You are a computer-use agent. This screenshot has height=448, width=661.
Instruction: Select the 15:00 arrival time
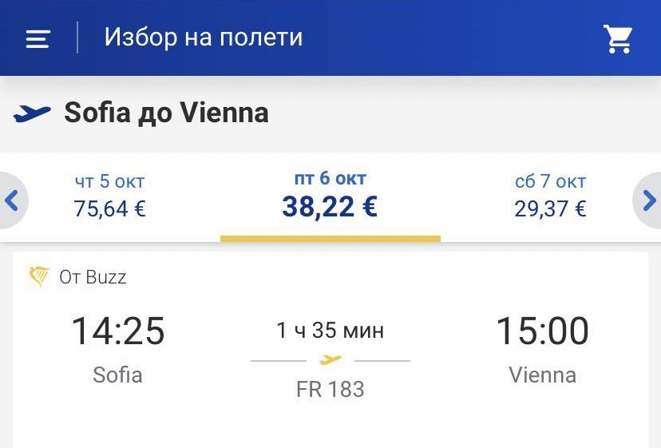click(542, 331)
